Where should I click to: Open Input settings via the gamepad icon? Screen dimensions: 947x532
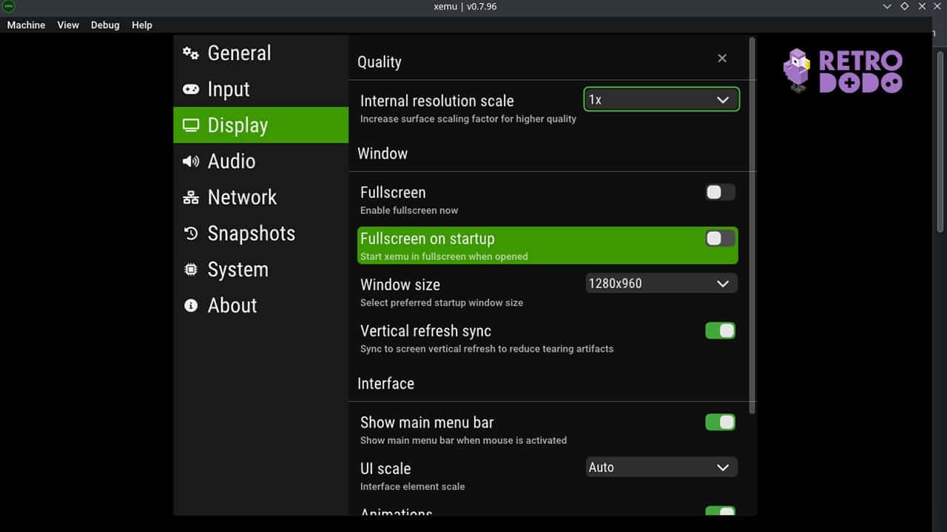pyautogui.click(x=190, y=89)
